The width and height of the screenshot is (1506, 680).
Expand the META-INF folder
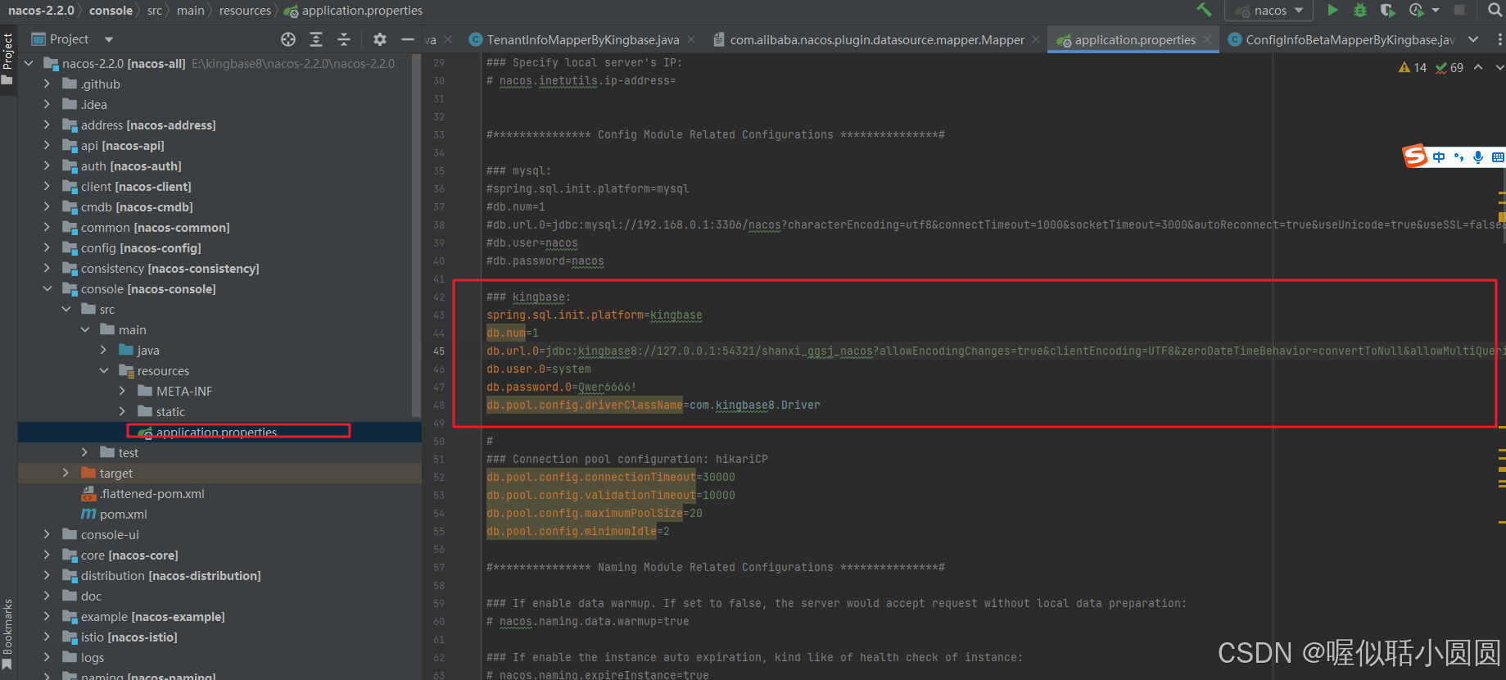pos(123,391)
